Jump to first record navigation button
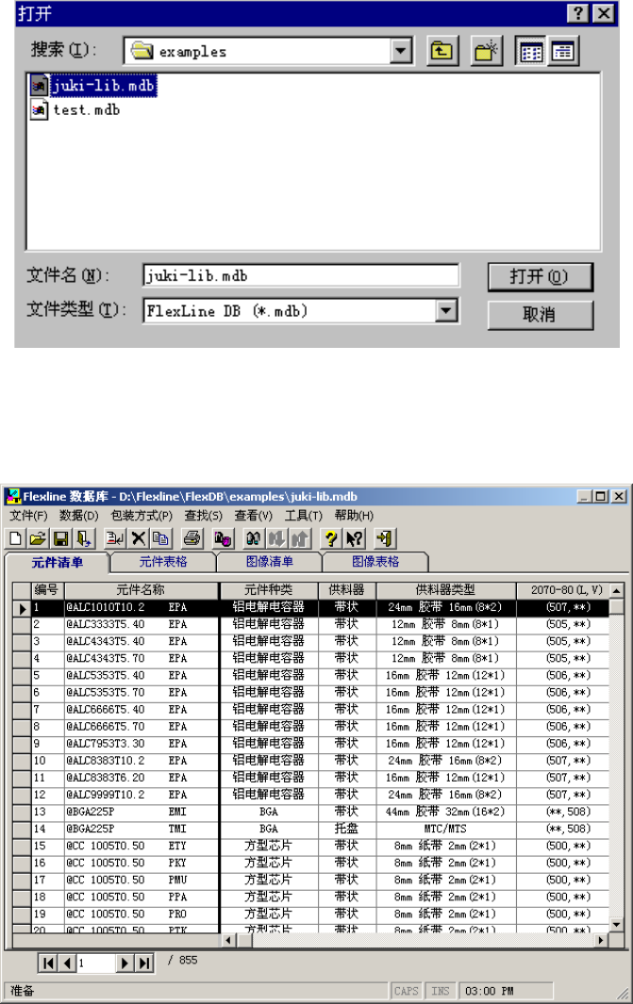The image size is (633, 1004). pyautogui.click(x=48, y=963)
